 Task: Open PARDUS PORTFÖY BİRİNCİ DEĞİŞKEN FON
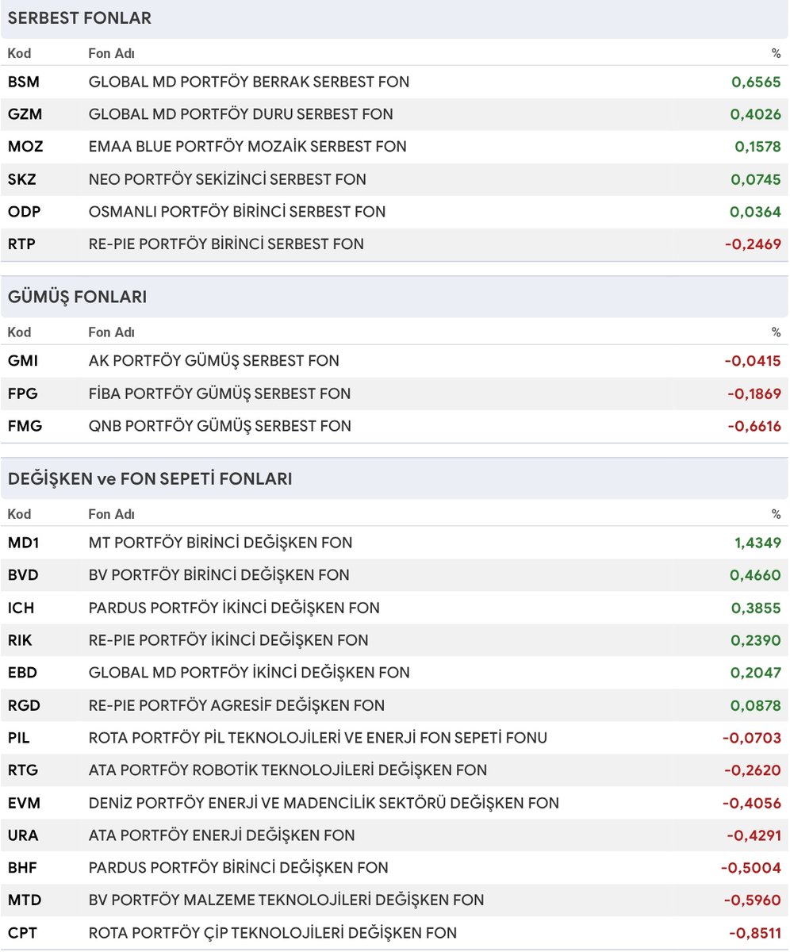239,868
